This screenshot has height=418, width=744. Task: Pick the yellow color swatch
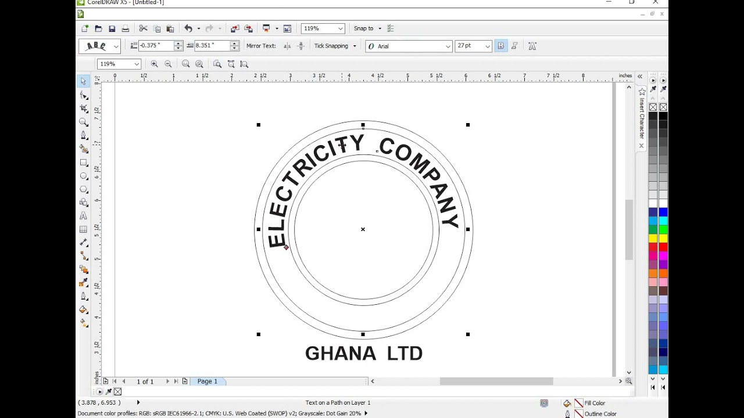pyautogui.click(x=653, y=239)
